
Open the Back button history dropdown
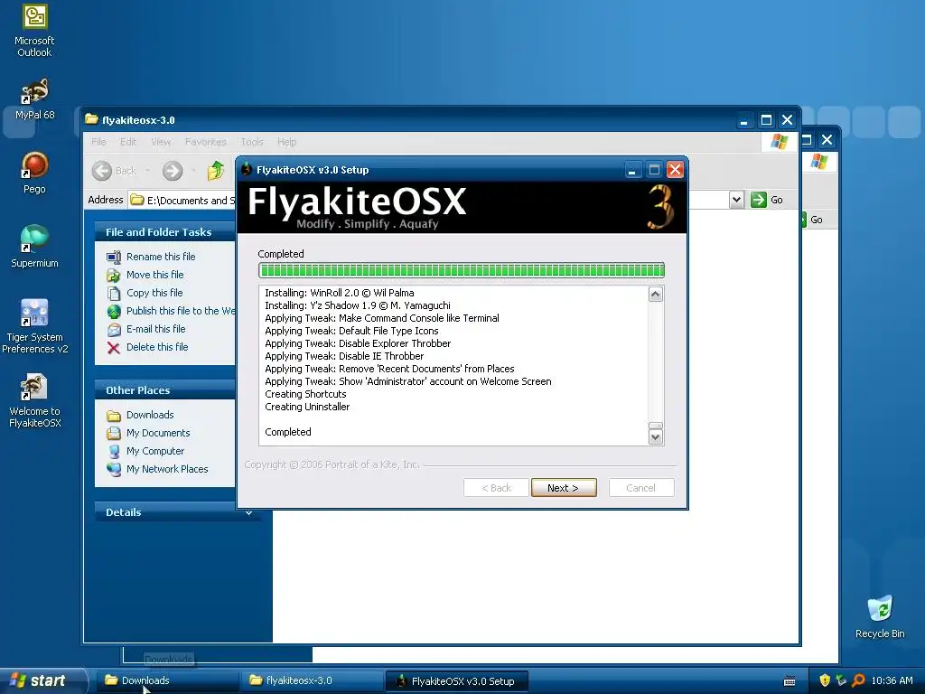coord(147,171)
